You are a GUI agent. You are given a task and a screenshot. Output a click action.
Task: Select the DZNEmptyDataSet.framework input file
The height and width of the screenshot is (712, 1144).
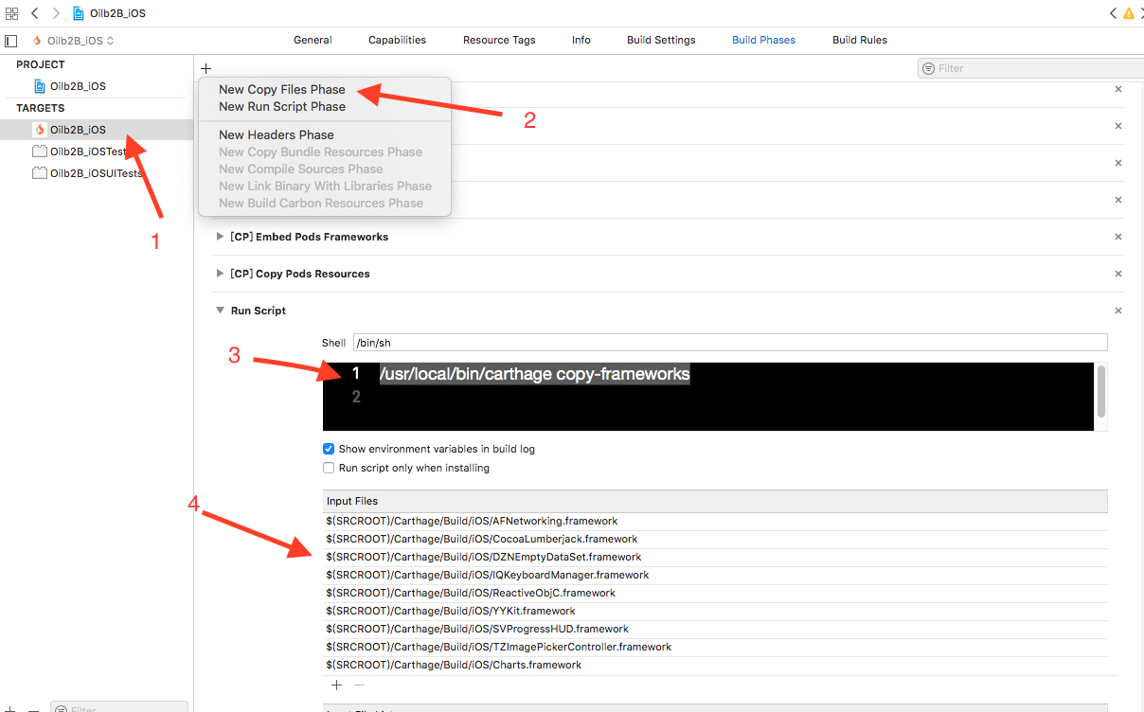click(715, 557)
